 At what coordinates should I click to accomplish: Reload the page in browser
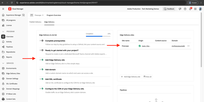12,3
